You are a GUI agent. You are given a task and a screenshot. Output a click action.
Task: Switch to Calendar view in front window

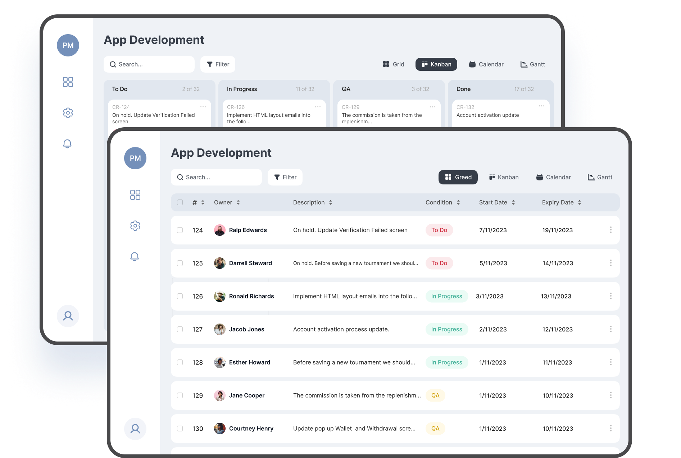[553, 177]
